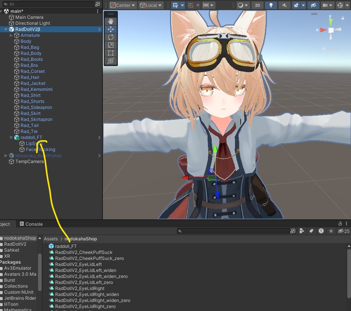
Task: Open the Local coordinate space dropdown
Action: coord(150,5)
